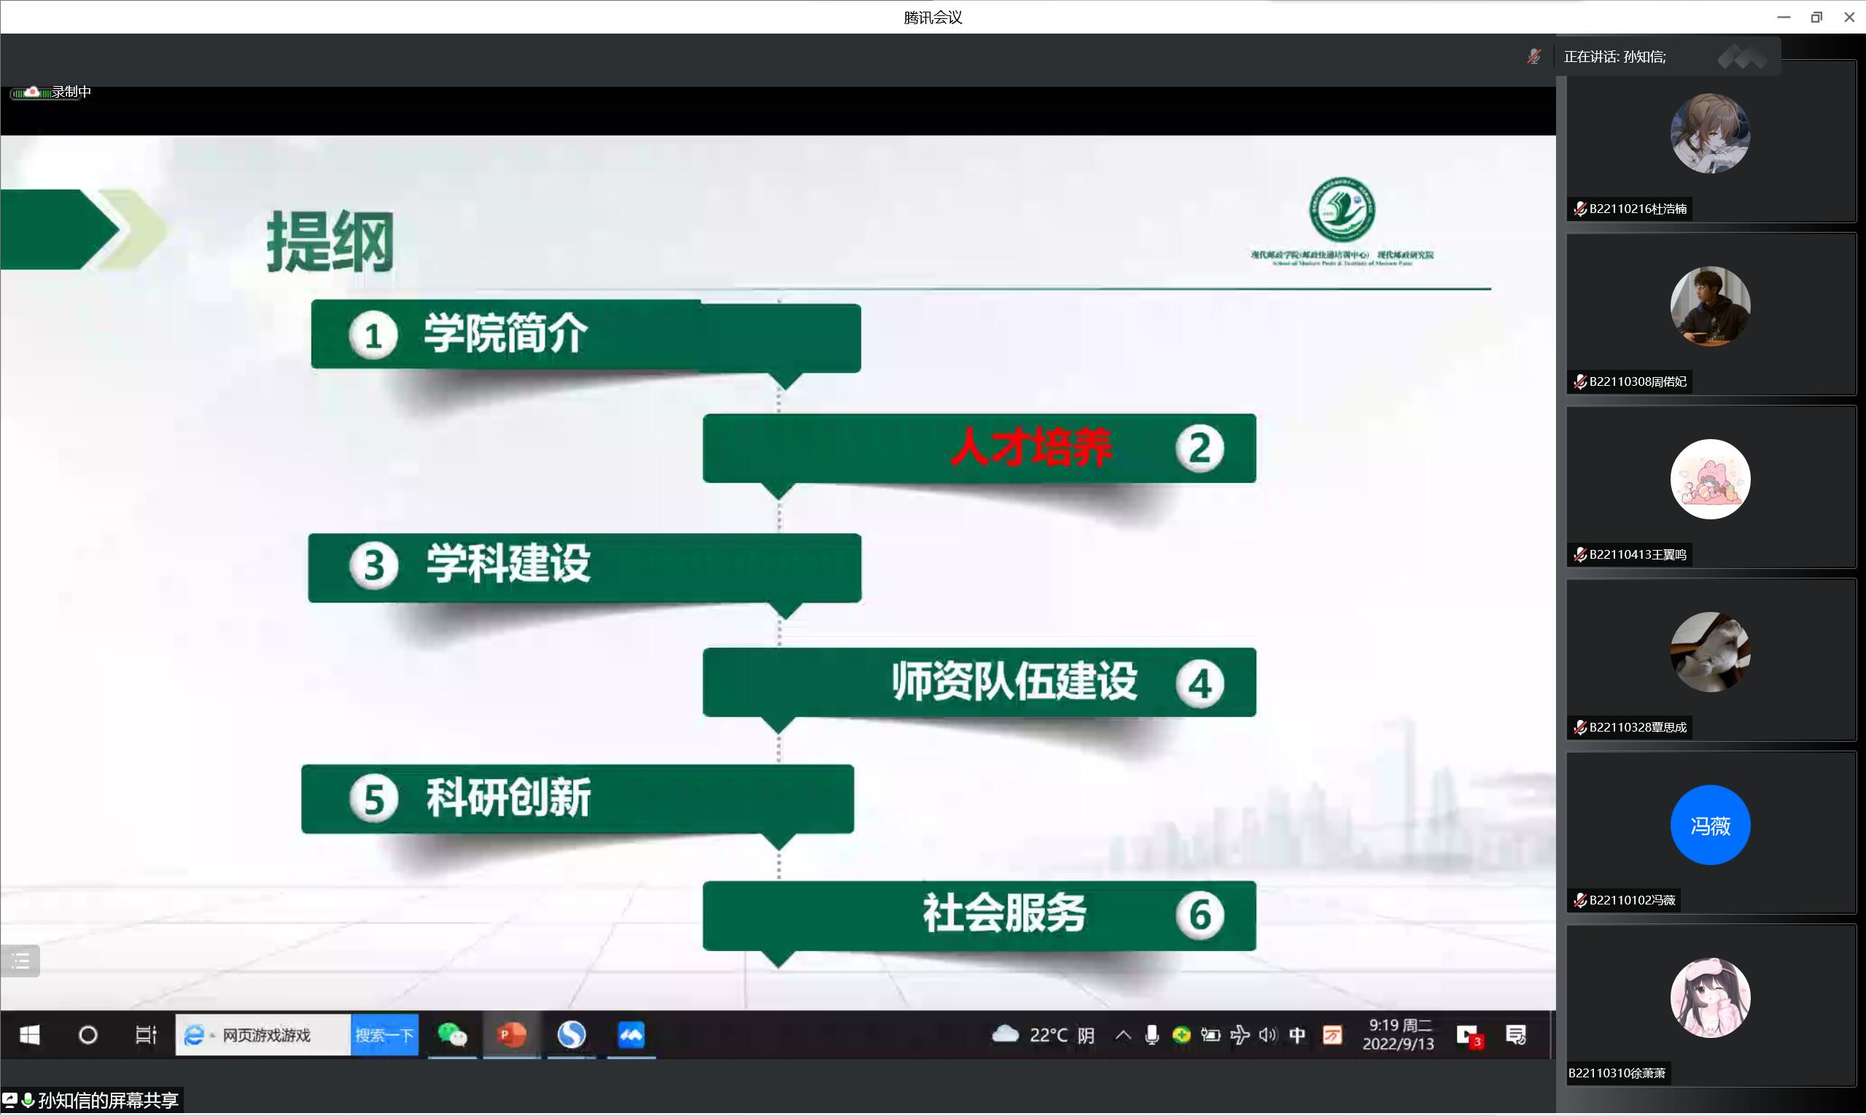Screen dimensions: 1866x1116
Task: Select the 人才培养 outline item
Action: click(1030, 448)
